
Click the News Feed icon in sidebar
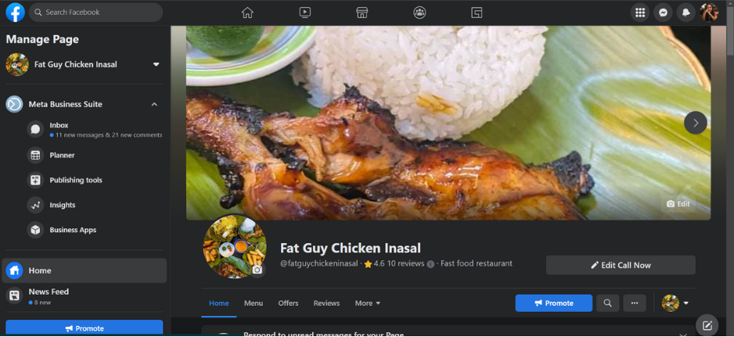[14, 296]
